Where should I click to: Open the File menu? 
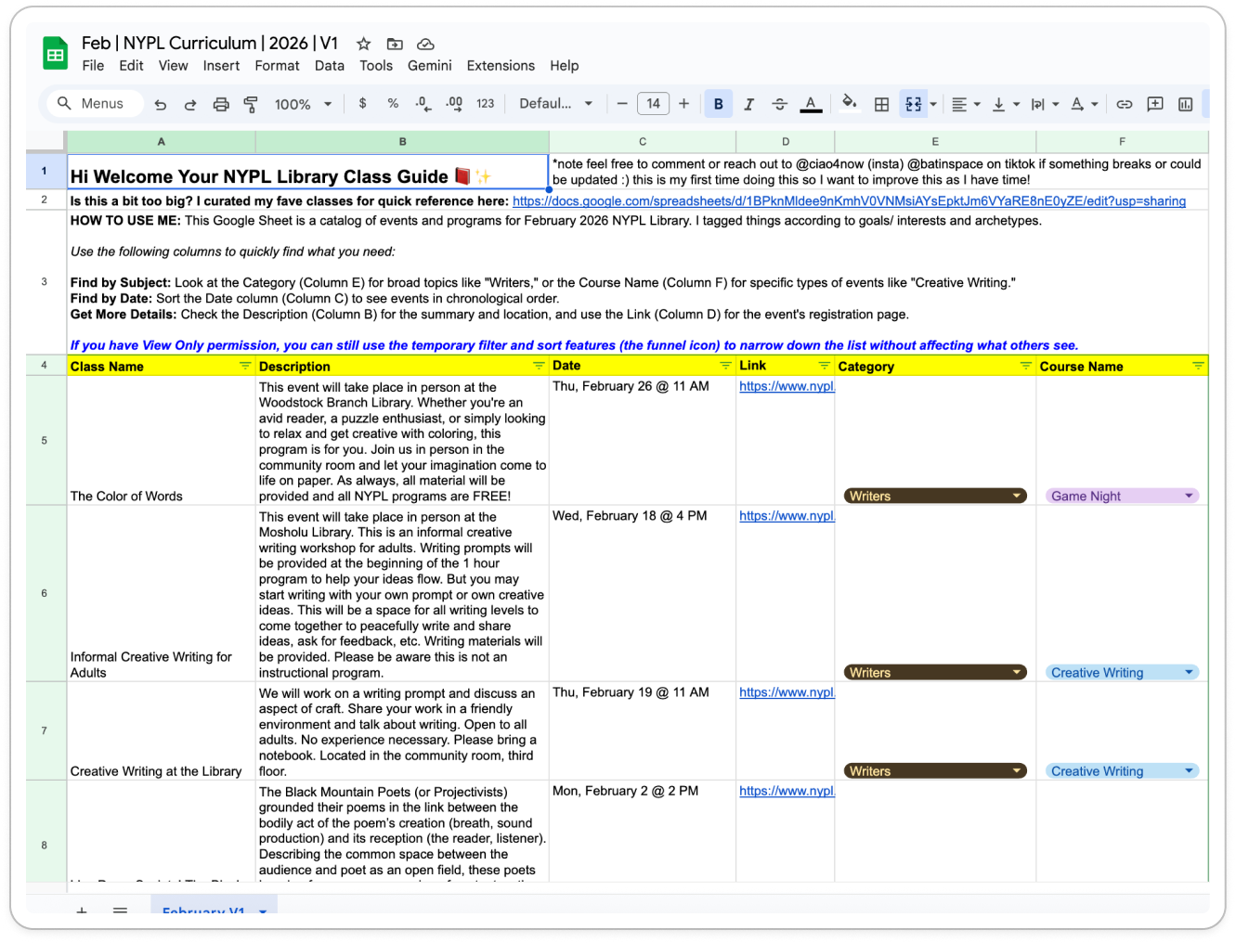pos(93,66)
